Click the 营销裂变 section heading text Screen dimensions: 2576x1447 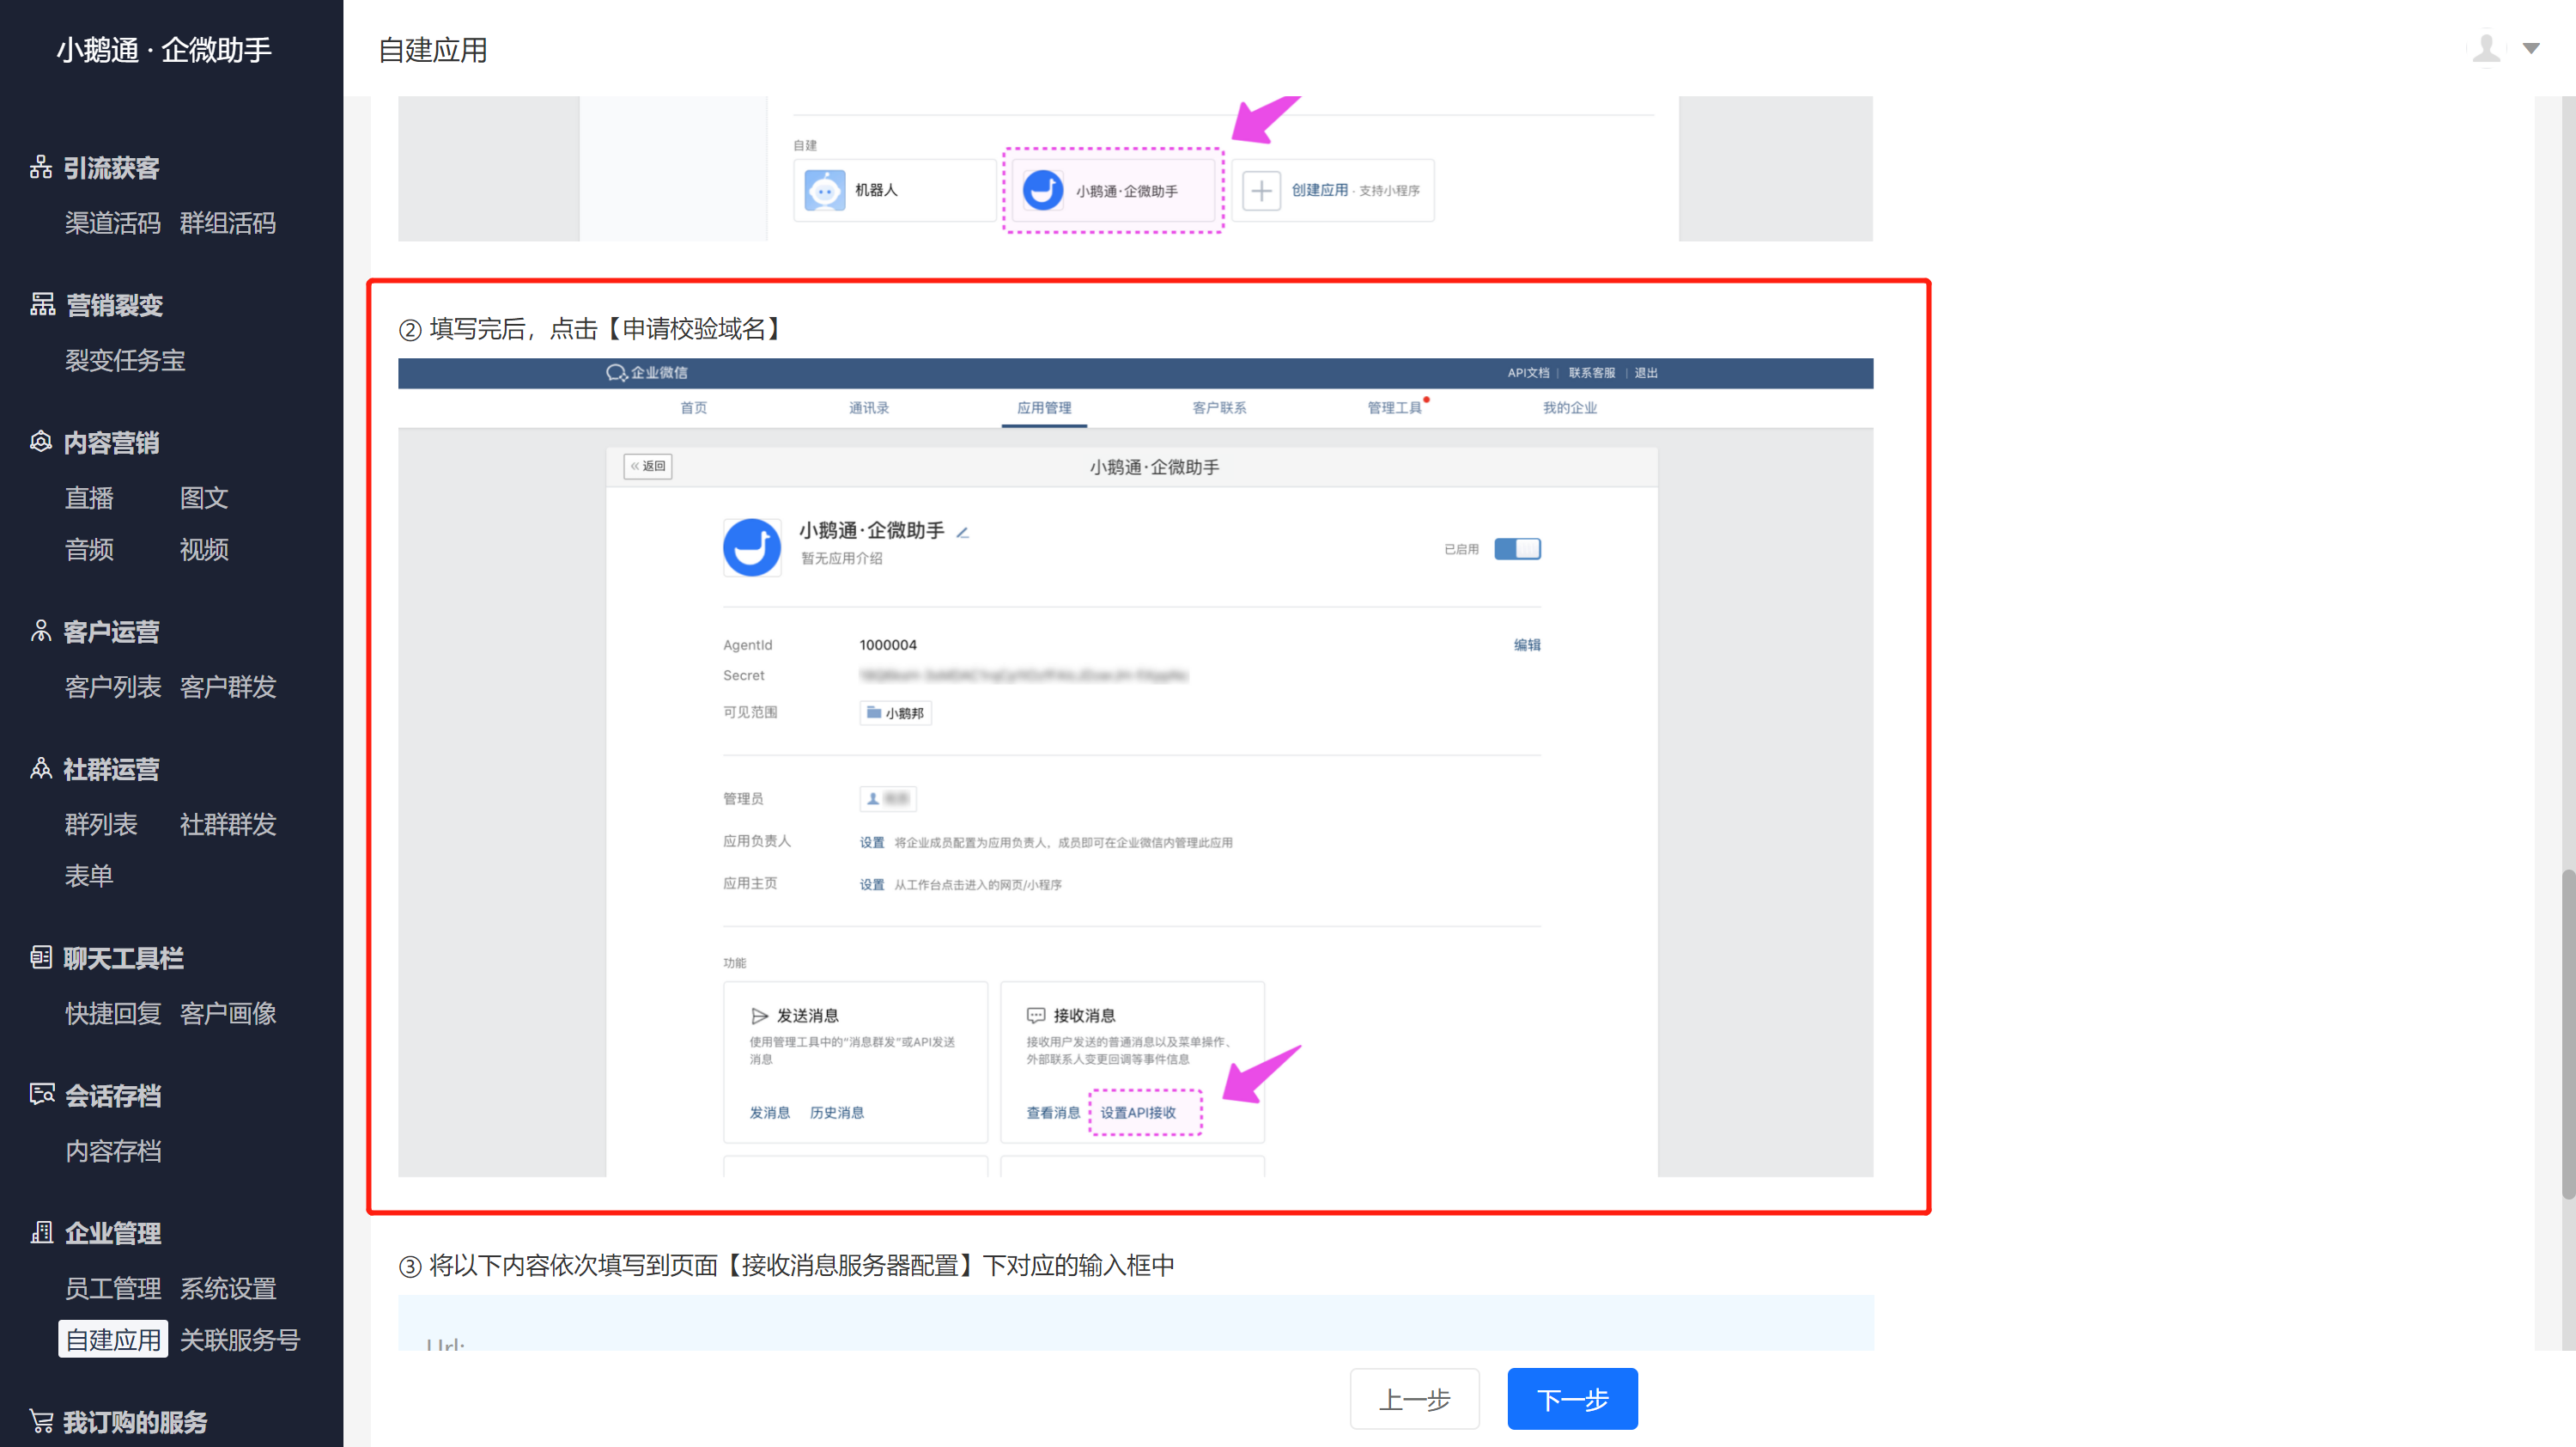114,304
